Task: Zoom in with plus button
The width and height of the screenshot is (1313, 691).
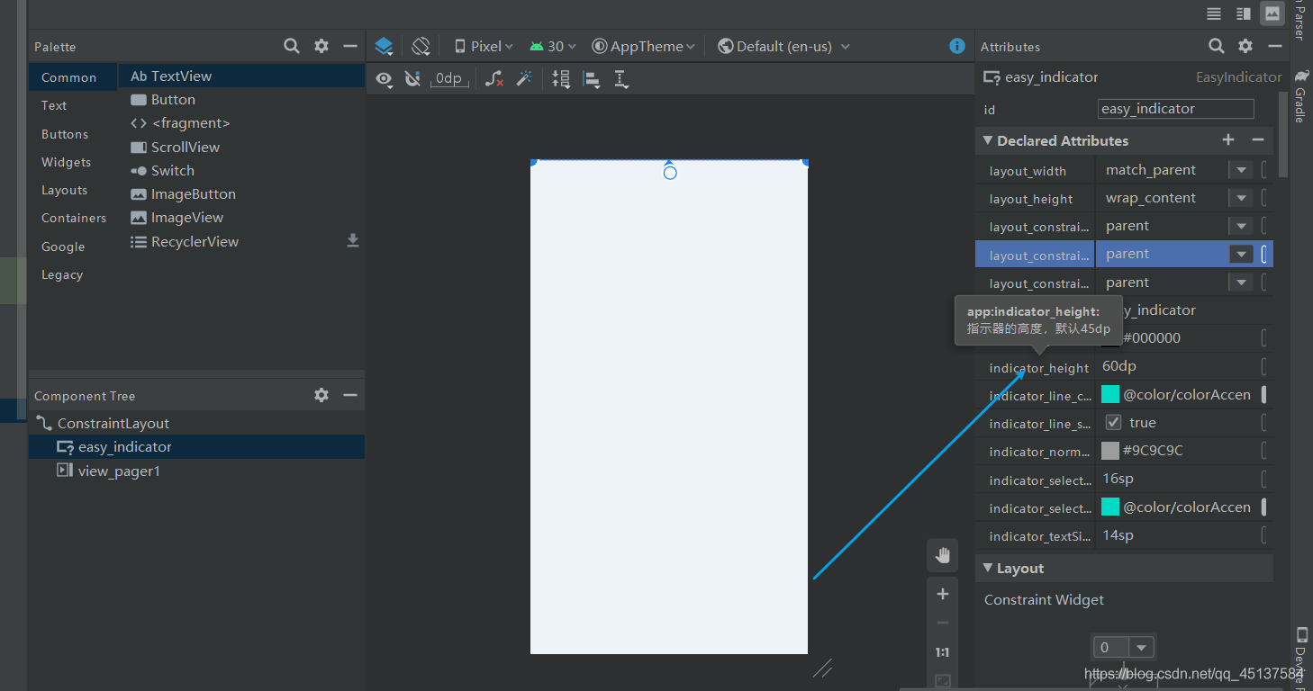Action: (943, 594)
